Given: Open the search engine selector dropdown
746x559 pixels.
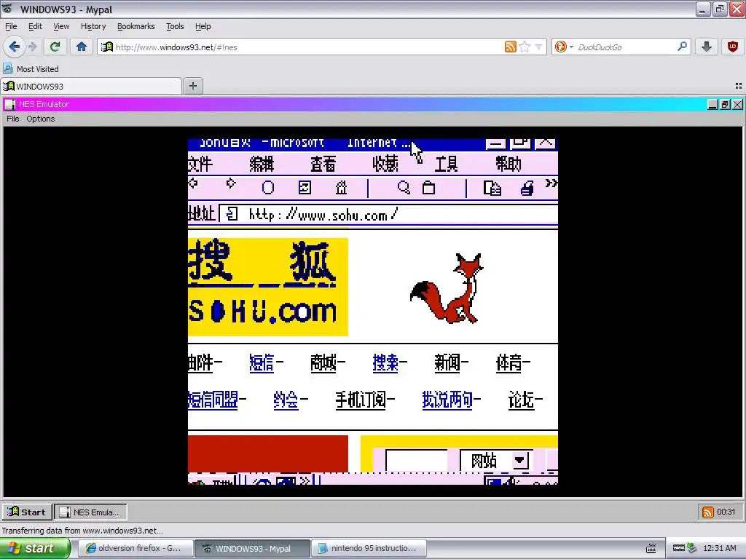Looking at the screenshot, I should pos(565,47).
